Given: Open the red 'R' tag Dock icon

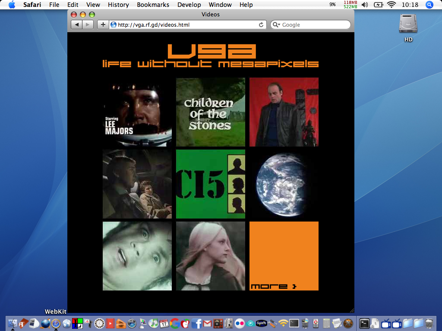Looking at the screenshot, I should point(23,323).
